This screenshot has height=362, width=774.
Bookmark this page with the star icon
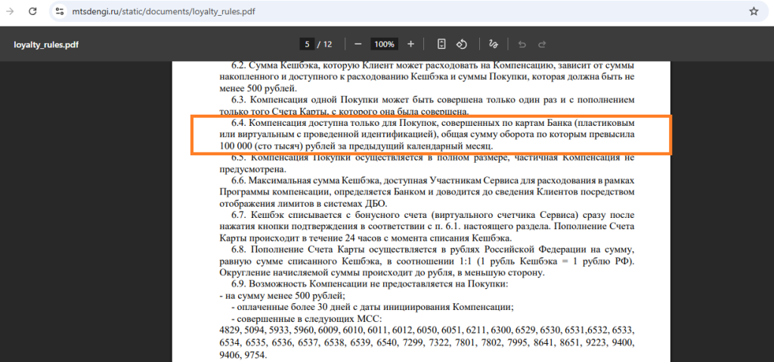point(753,11)
